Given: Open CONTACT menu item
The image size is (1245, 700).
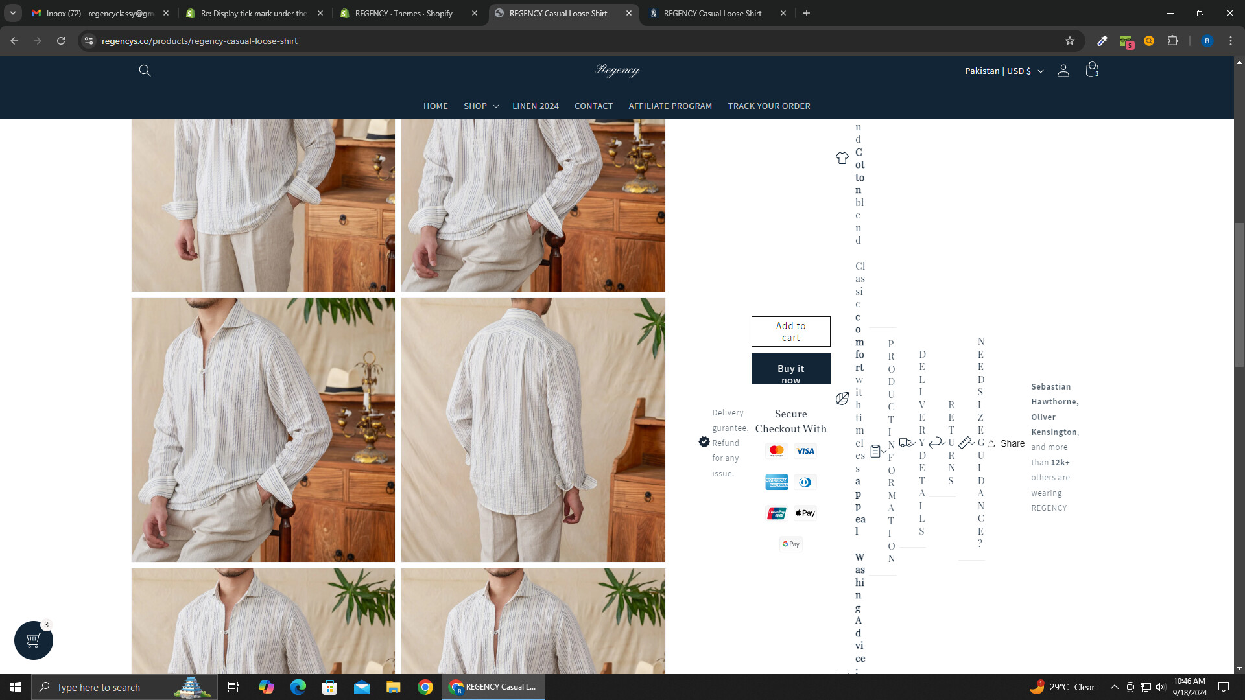Looking at the screenshot, I should (x=593, y=106).
